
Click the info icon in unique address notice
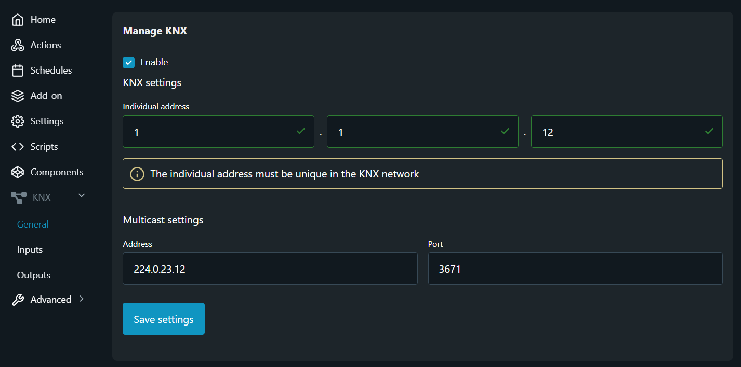pos(137,174)
